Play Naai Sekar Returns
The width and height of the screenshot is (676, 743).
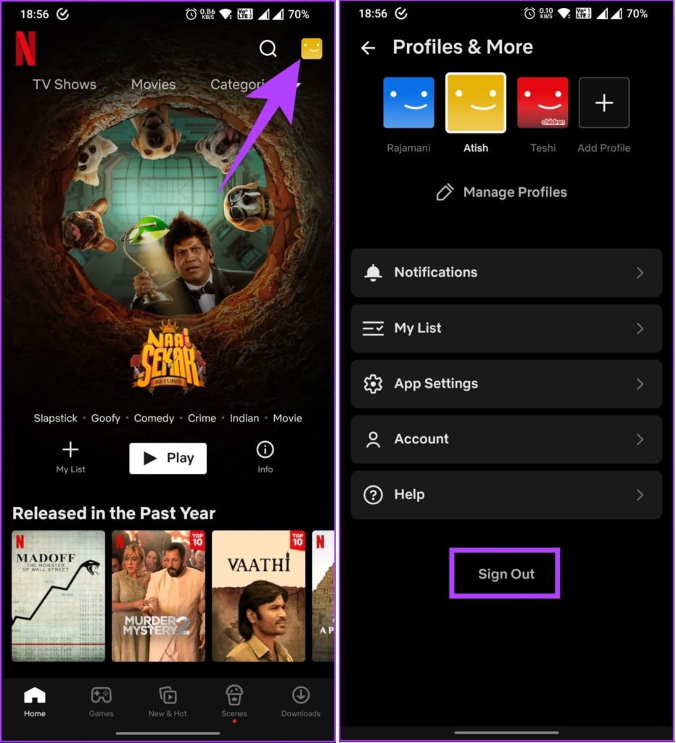168,459
